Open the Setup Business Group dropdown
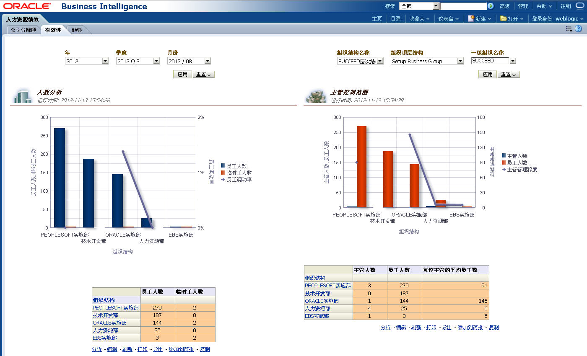This screenshot has height=356, width=587. point(460,61)
